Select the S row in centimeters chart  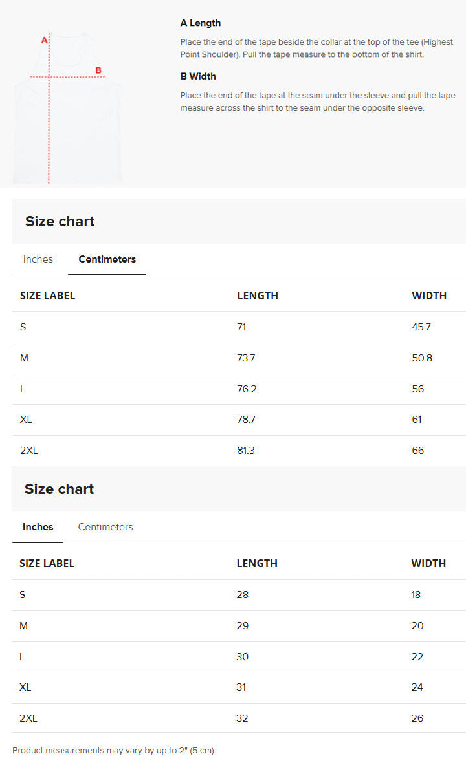(x=23, y=327)
